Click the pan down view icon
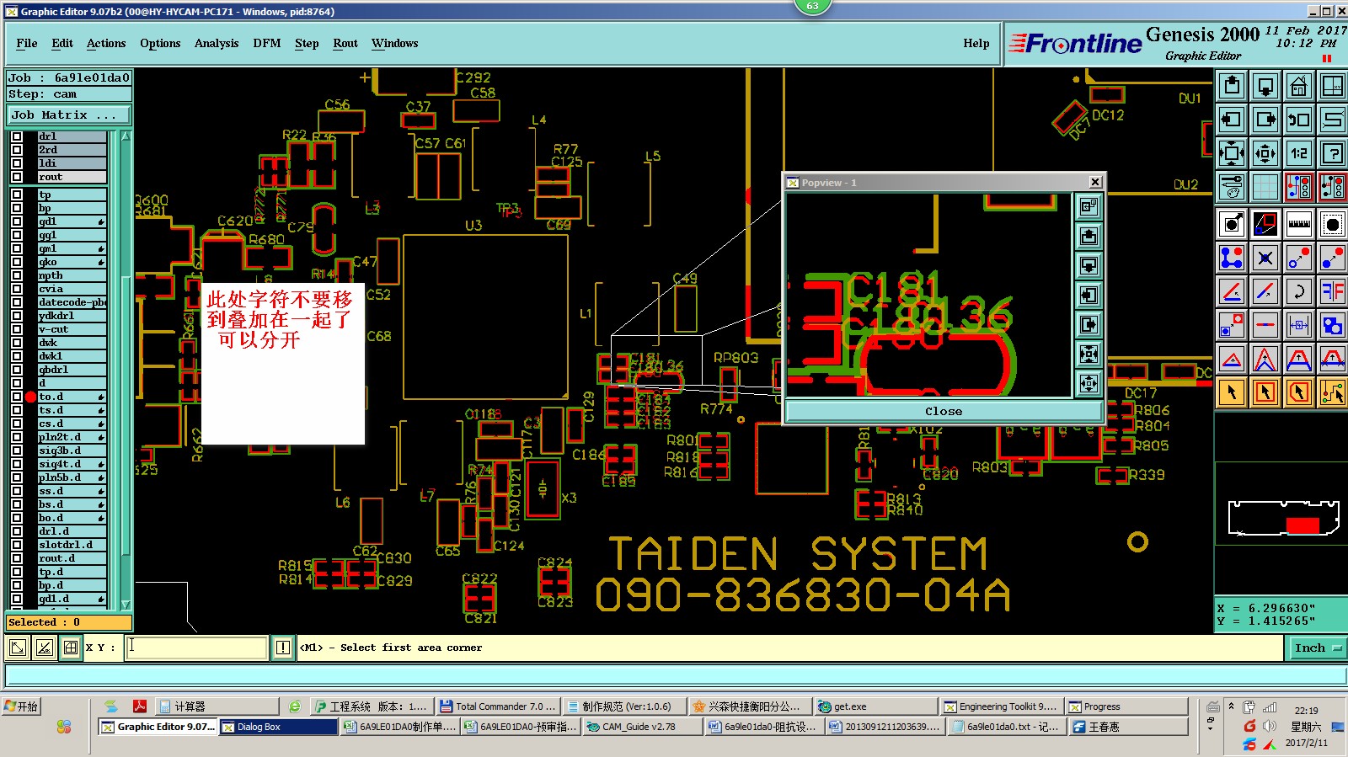Image resolution: width=1348 pixels, height=757 pixels. click(1265, 85)
